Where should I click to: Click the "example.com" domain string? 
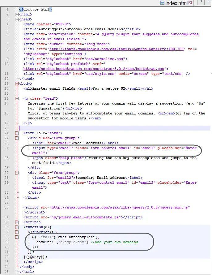point(72,242)
